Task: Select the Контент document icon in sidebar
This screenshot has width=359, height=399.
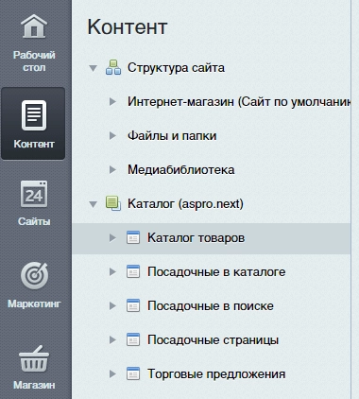Action: coord(34,115)
